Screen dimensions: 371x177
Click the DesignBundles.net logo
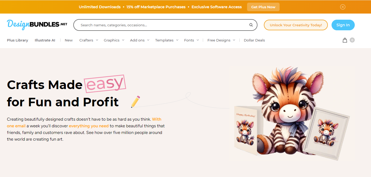37,25
